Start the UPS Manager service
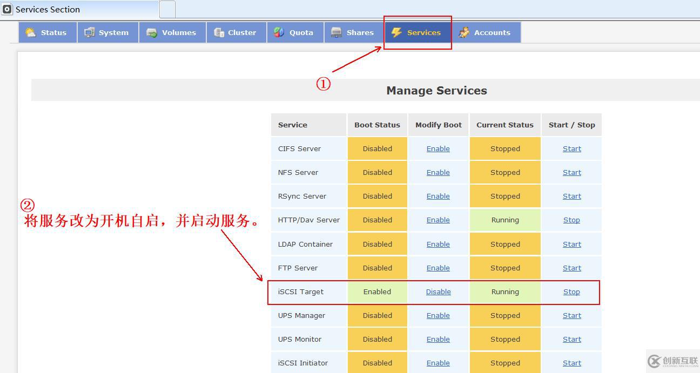Screen dimensions: 700x373 click(571, 316)
